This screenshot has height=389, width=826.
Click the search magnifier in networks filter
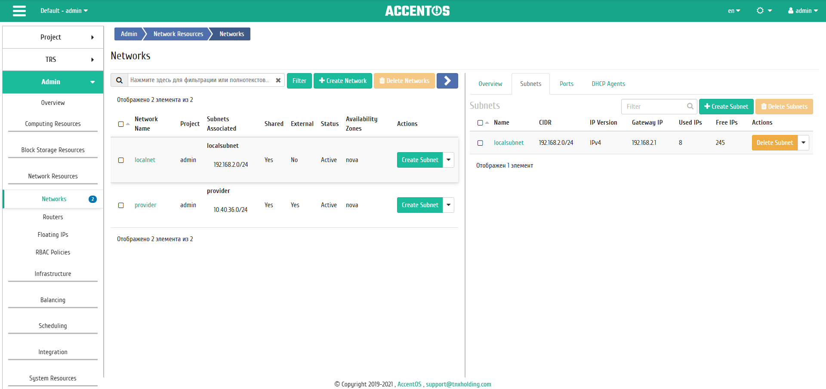tap(120, 80)
